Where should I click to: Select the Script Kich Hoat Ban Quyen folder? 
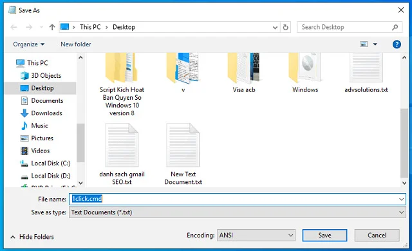pyautogui.click(x=122, y=84)
